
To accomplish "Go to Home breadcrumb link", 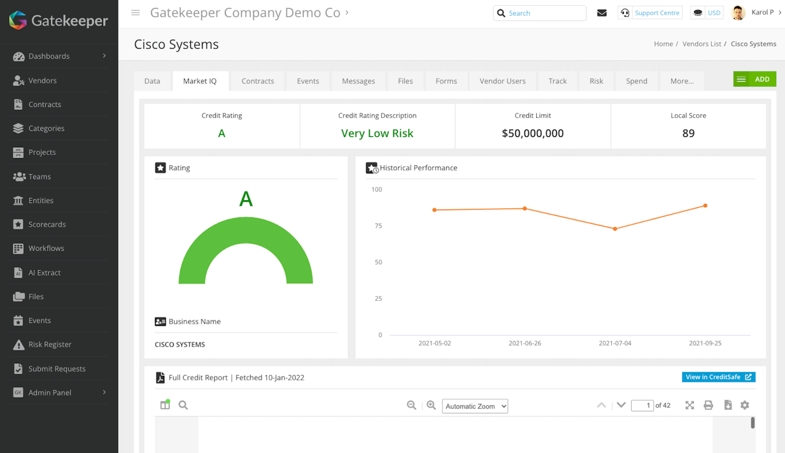I will pos(663,44).
